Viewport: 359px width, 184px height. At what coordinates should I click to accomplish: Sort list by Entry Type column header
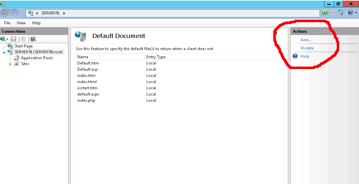coord(158,57)
